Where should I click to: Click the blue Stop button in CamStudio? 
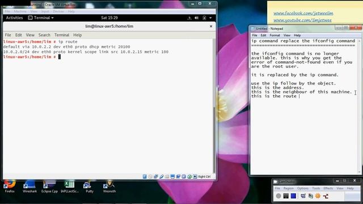pyautogui.click(x=293, y=196)
